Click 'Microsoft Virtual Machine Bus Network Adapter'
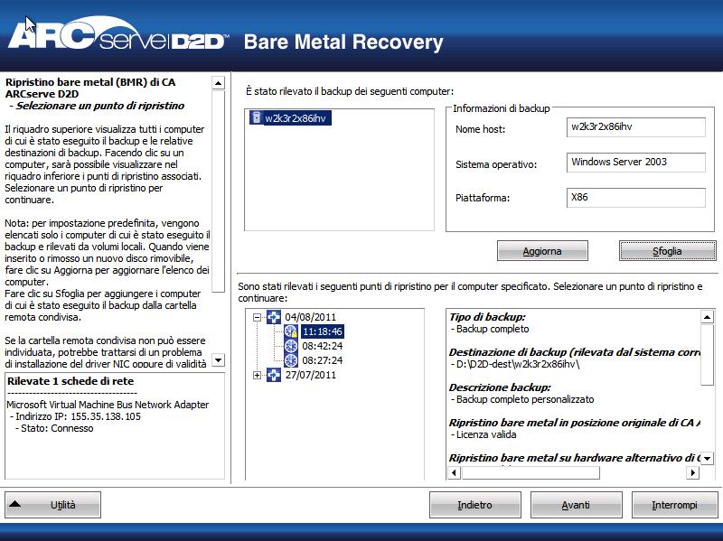This screenshot has width=723, height=541. point(108,405)
